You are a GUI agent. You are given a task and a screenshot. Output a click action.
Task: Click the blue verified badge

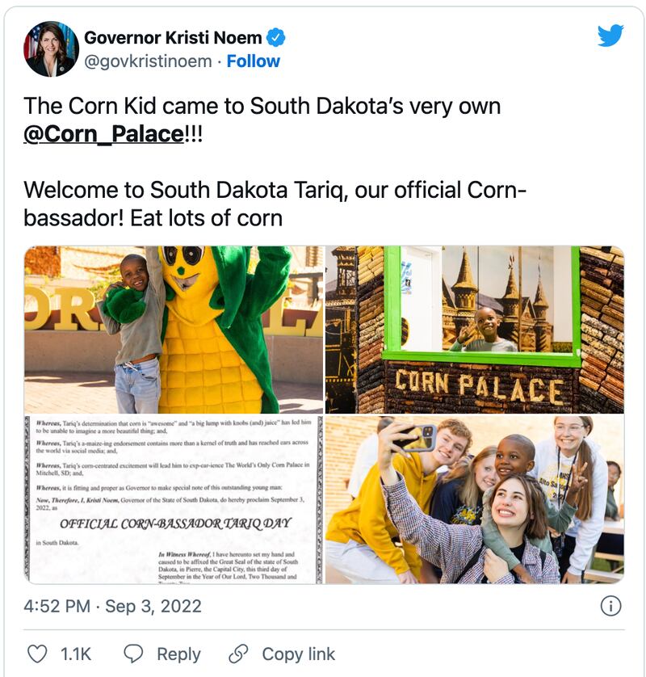coord(276,37)
